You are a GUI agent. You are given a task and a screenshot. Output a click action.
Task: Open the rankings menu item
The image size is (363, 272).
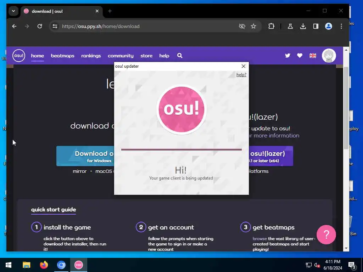91,56
